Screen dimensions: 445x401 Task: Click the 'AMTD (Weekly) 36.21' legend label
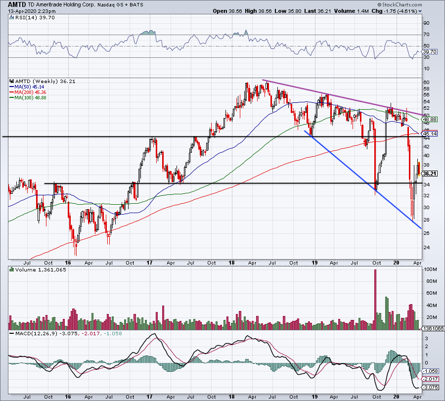[x=45, y=81]
